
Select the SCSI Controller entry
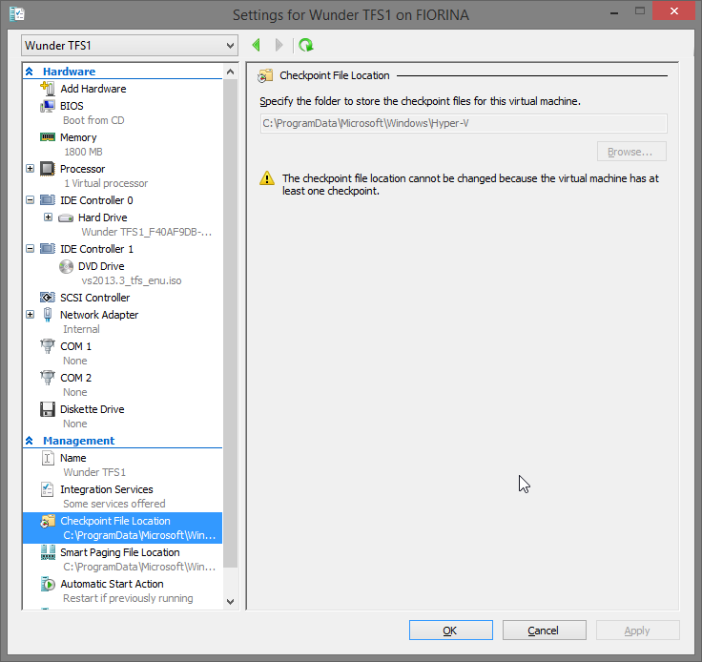tap(95, 298)
